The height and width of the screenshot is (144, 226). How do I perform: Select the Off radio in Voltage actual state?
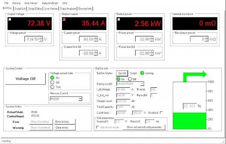pos(52,82)
